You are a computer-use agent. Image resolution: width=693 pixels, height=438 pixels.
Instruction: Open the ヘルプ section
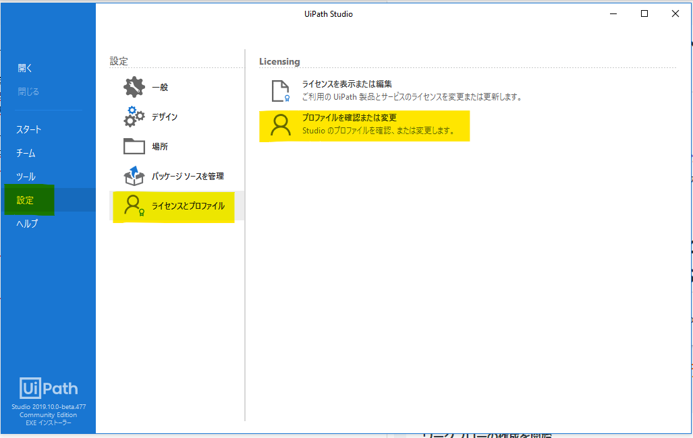pyautogui.click(x=26, y=223)
